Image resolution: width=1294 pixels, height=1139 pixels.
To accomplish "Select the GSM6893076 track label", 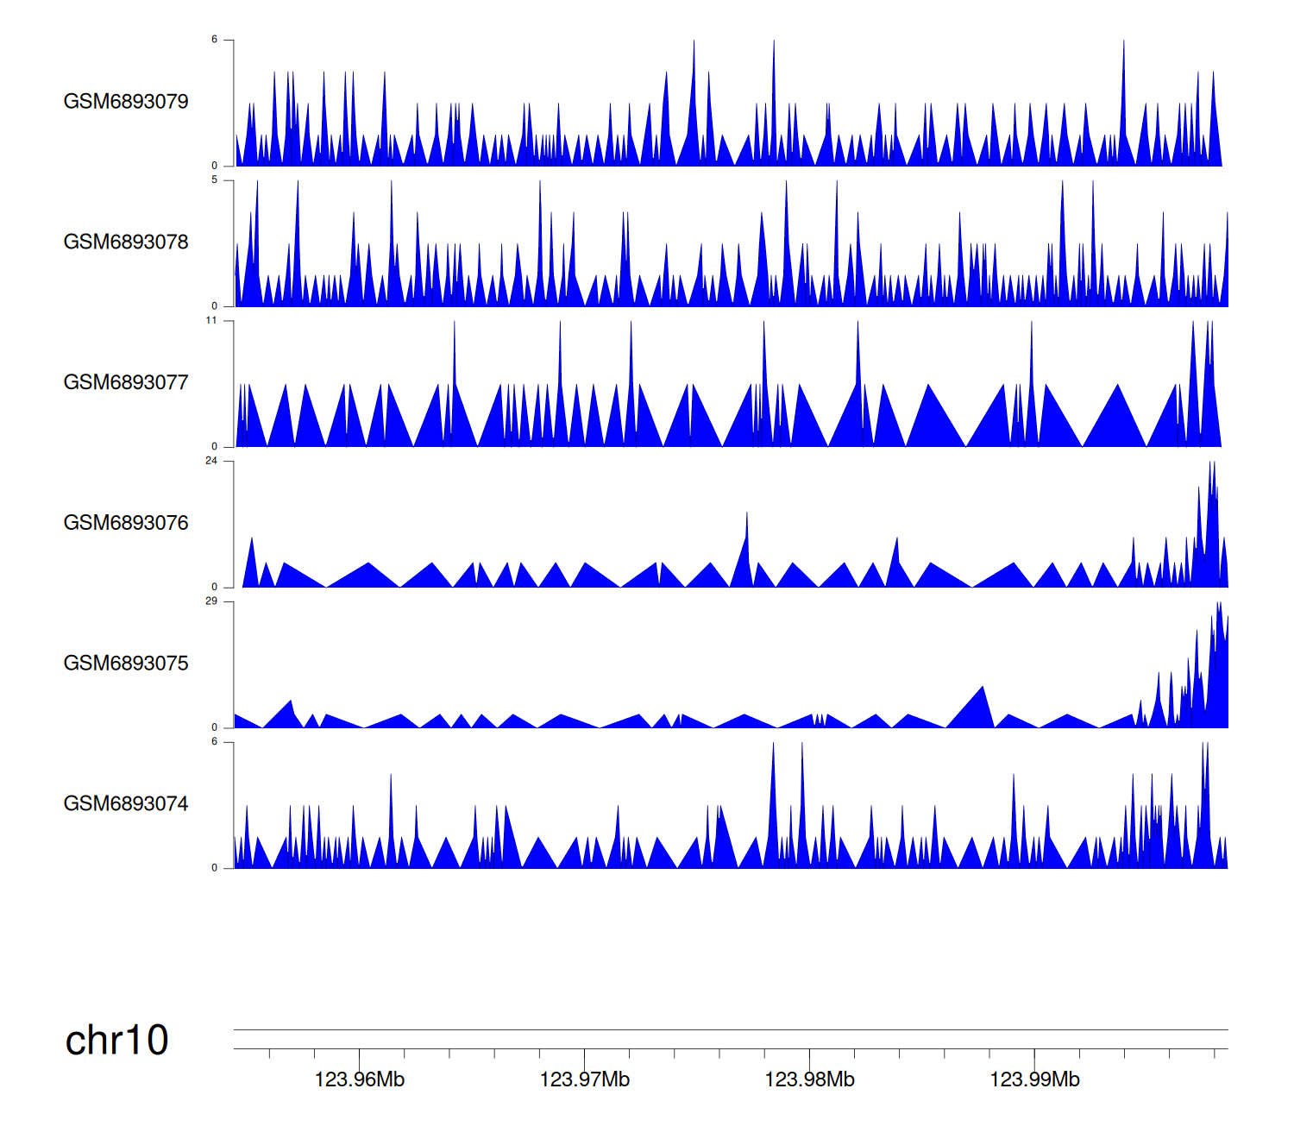I will tap(126, 523).
